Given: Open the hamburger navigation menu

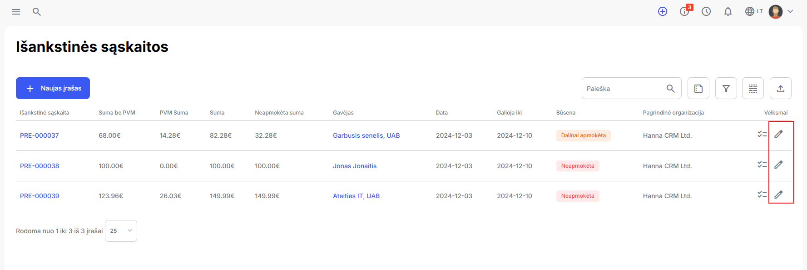Looking at the screenshot, I should (16, 12).
